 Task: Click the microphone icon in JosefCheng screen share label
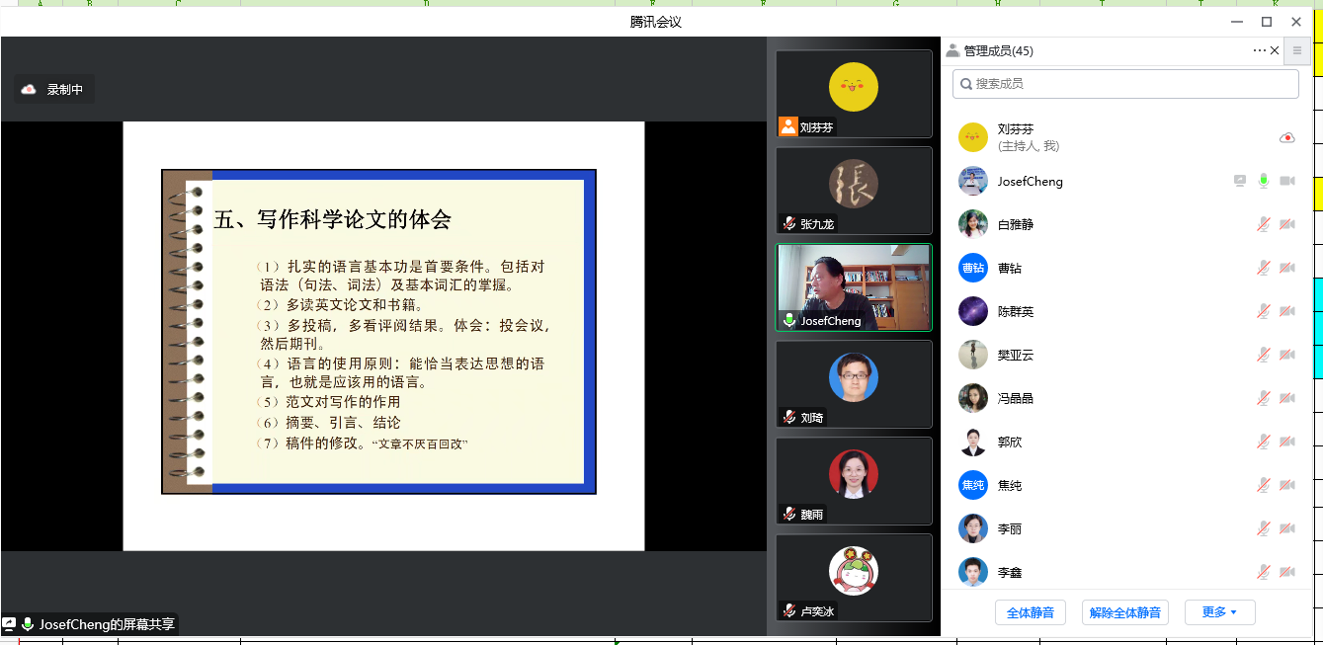coord(28,624)
